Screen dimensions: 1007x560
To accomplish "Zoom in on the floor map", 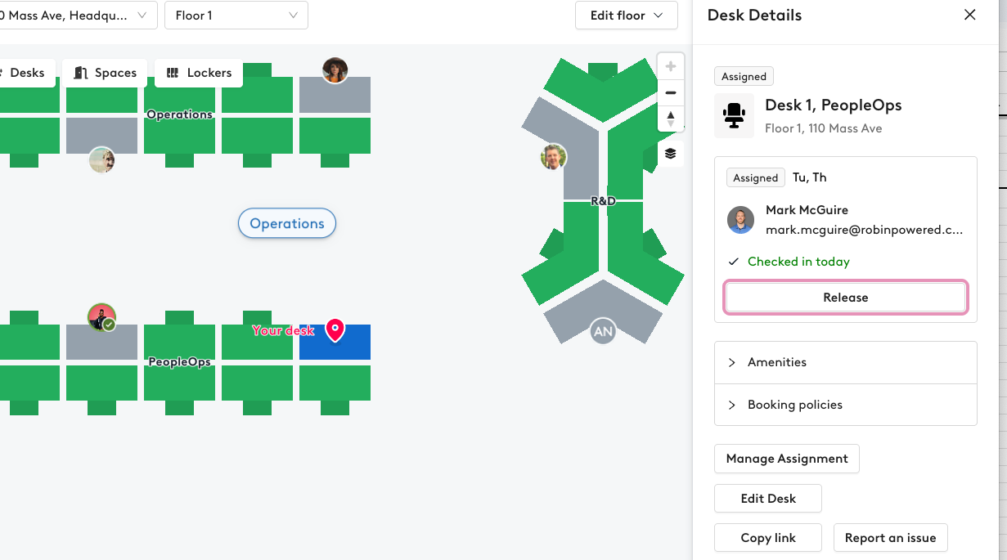I will (670, 65).
